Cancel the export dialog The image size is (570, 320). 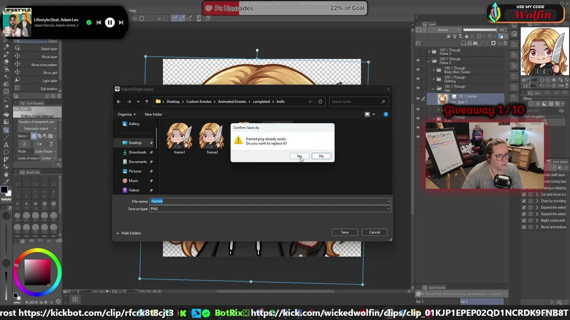[x=375, y=232]
